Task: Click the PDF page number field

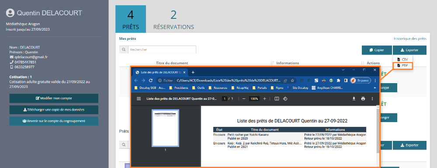Action: tap(225, 98)
